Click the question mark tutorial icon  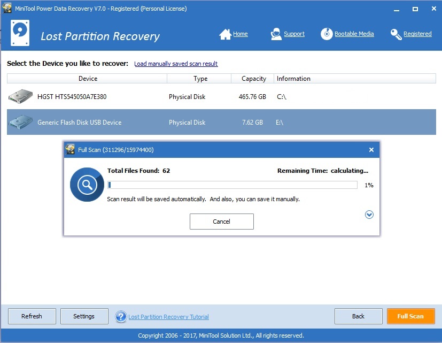121,316
